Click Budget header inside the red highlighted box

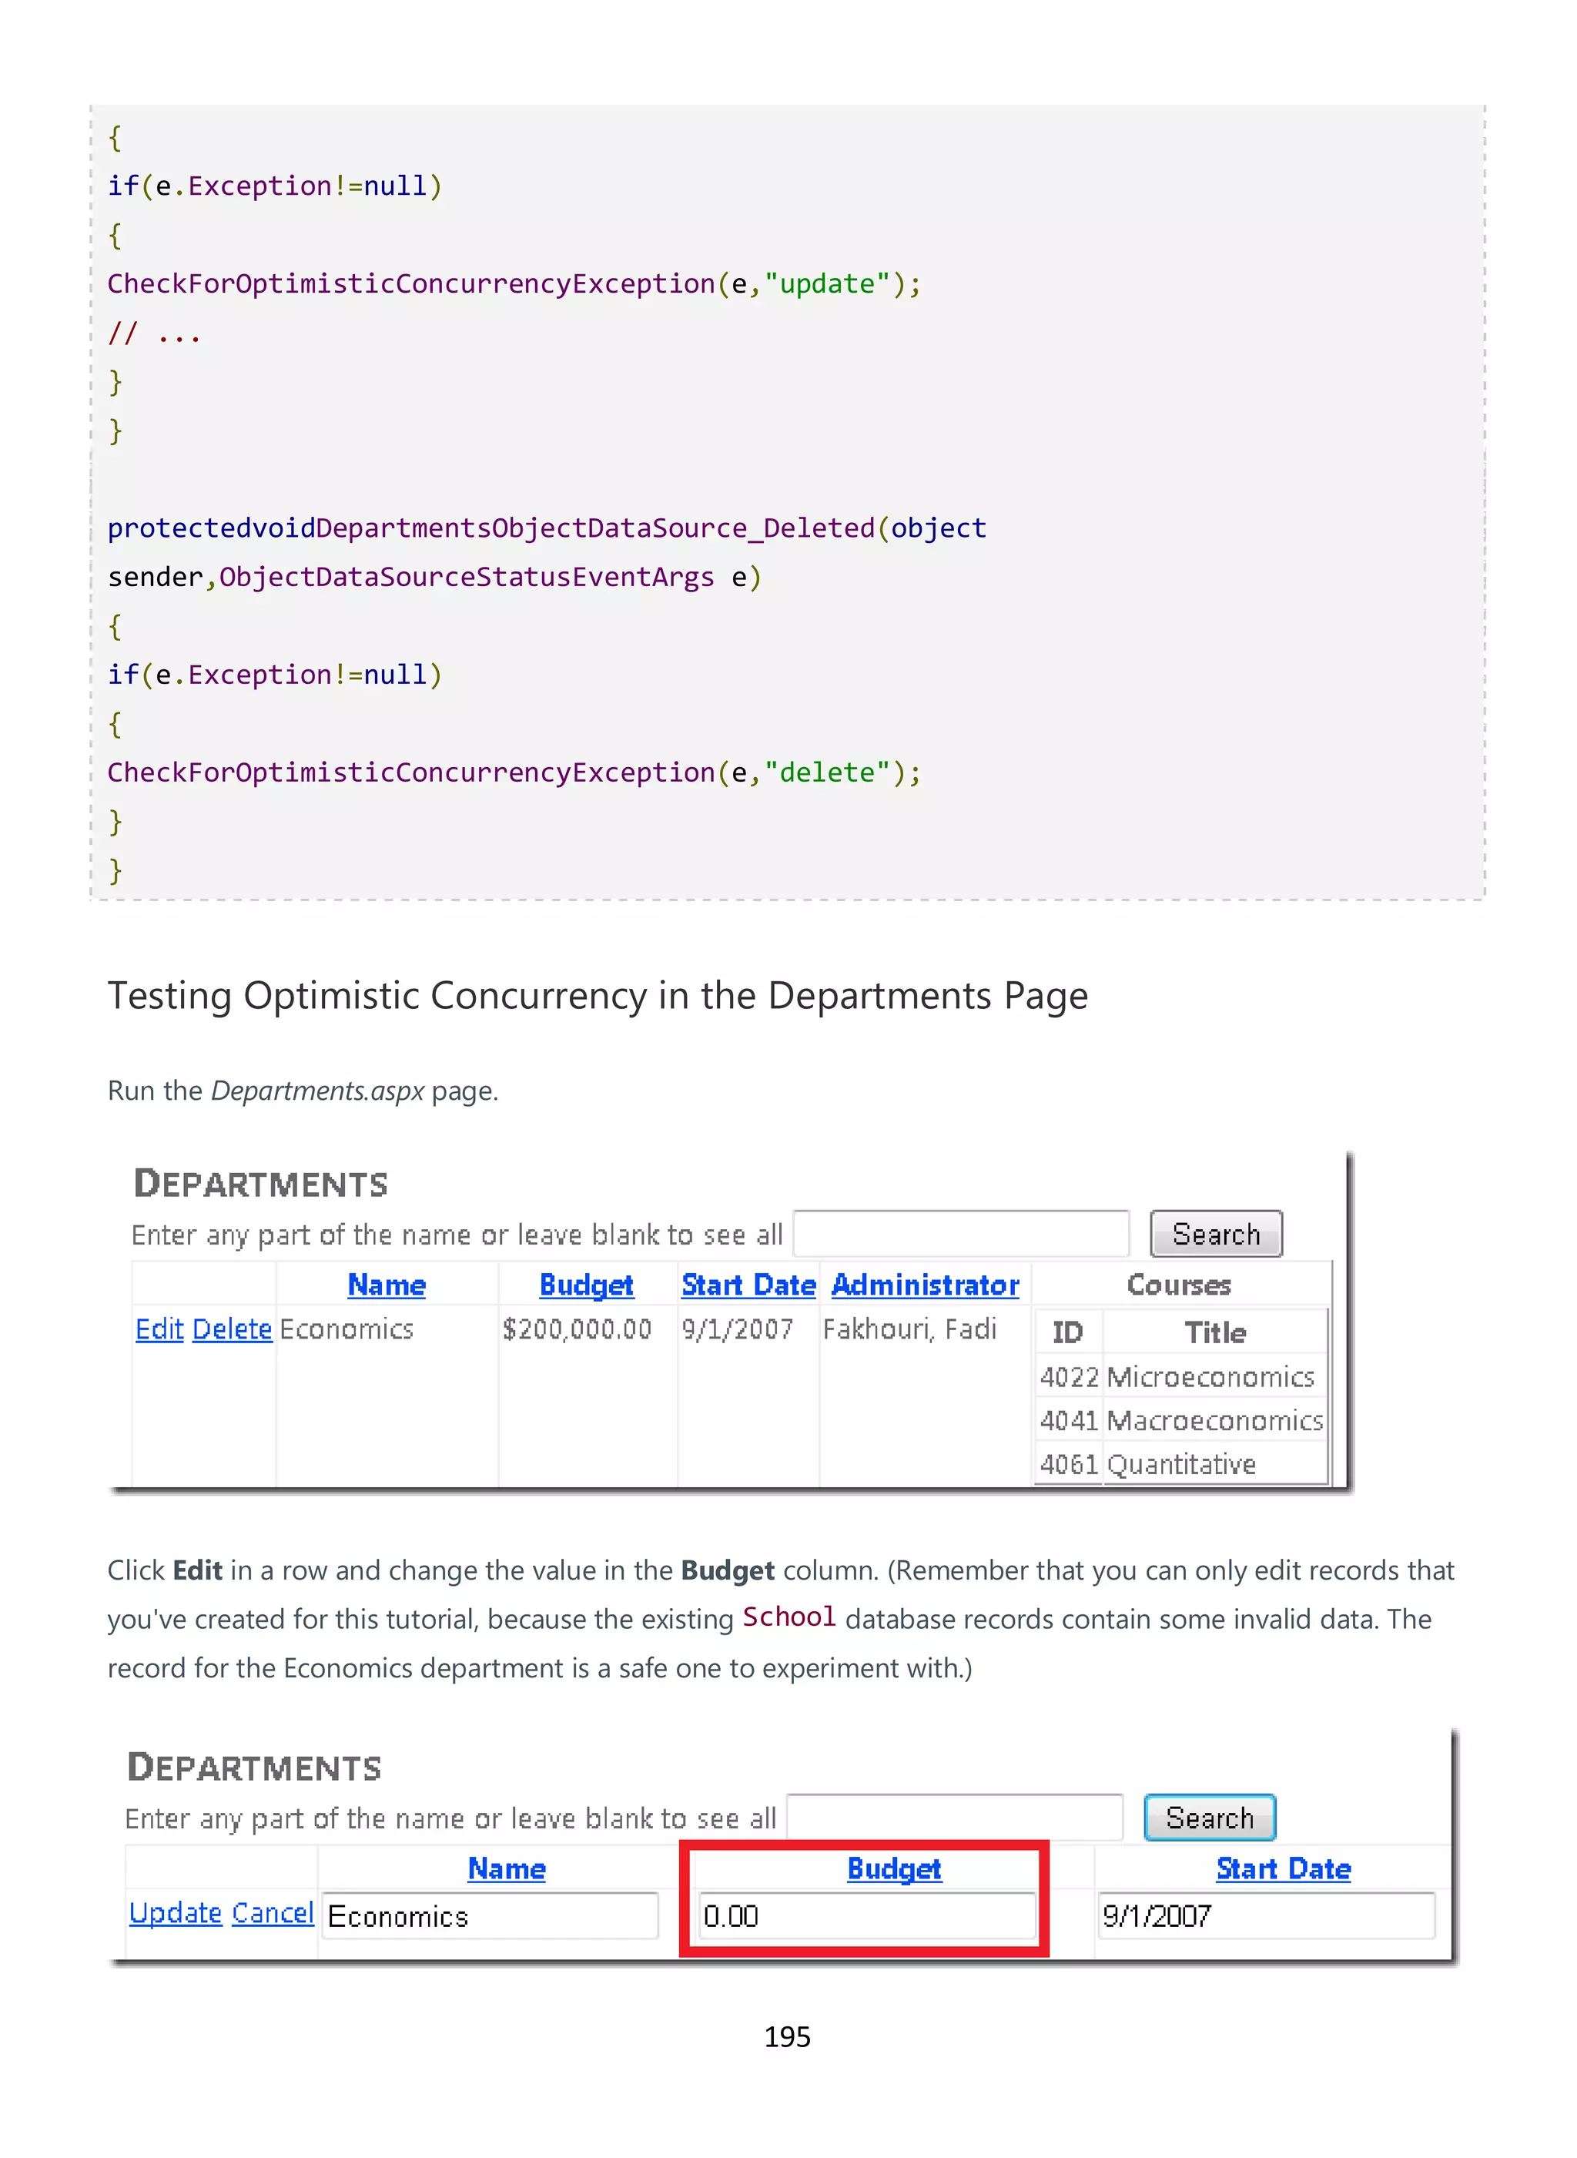(895, 1868)
